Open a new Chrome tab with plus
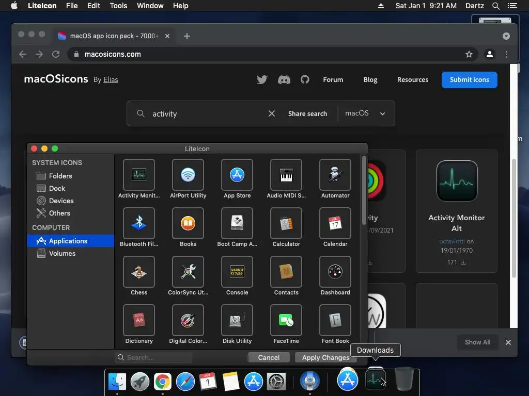 coord(187,36)
